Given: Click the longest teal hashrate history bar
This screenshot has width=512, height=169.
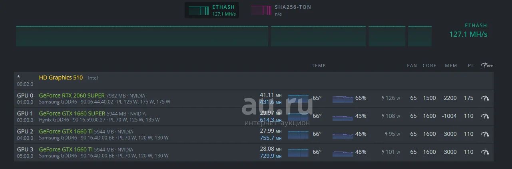Looking at the screenshot, I should pos(142,36).
